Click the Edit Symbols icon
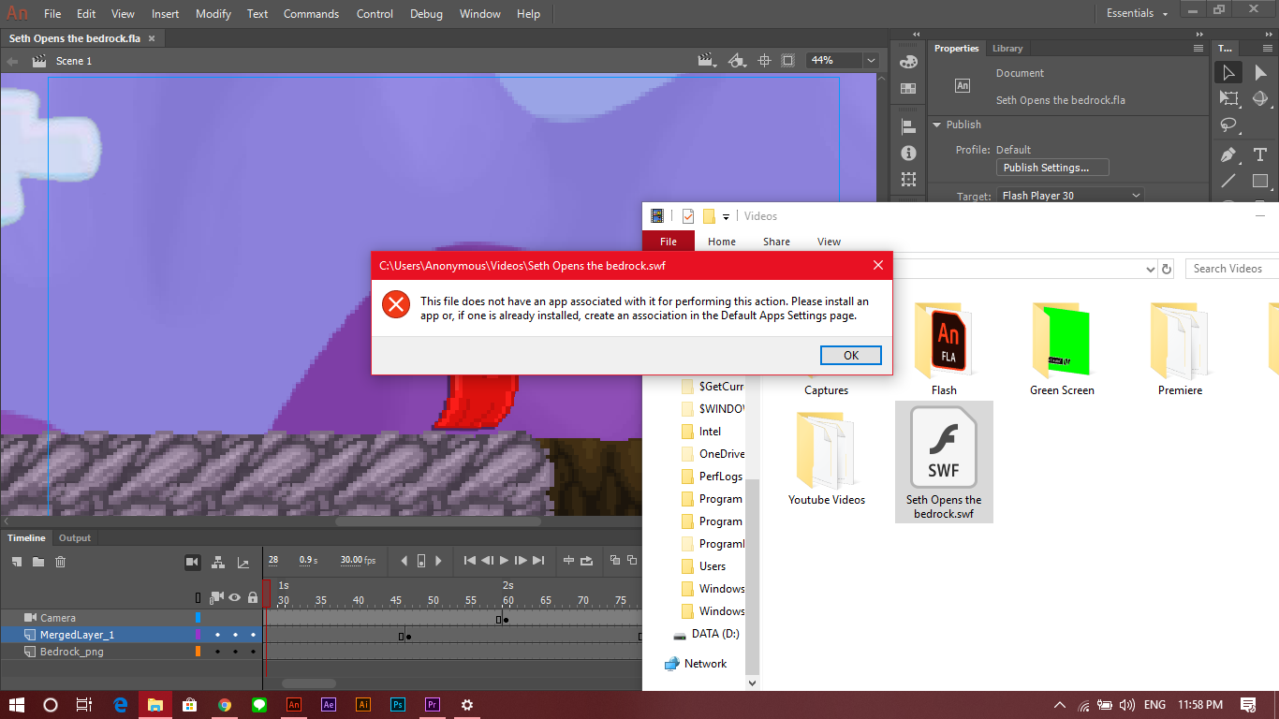The width and height of the screenshot is (1279, 719). (737, 61)
